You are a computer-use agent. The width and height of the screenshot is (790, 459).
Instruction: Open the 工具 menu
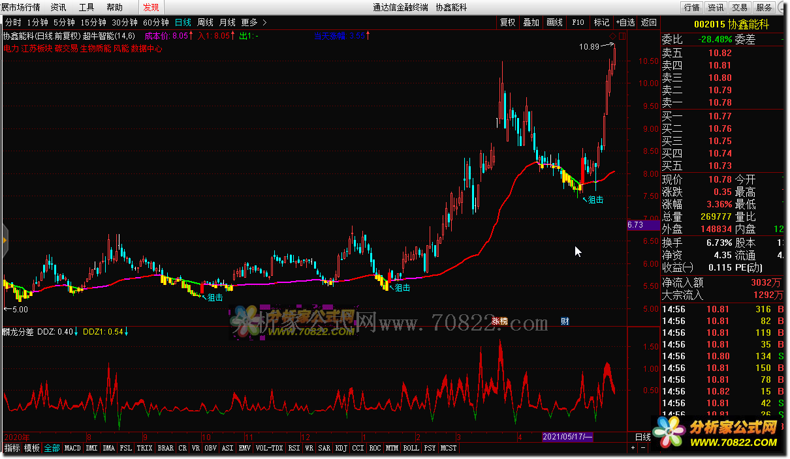(86, 7)
